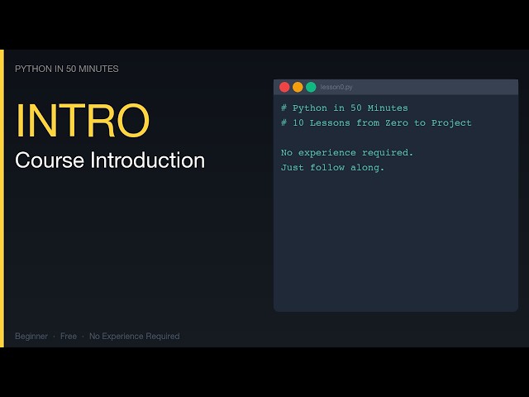The height and width of the screenshot is (397, 529).
Task: Click the '# Python in 50 Minutes' comment
Action: (345, 108)
